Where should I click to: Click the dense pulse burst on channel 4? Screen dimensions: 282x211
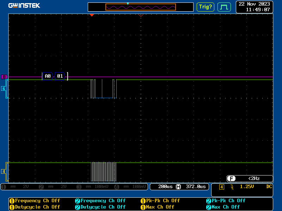[x=104, y=172]
